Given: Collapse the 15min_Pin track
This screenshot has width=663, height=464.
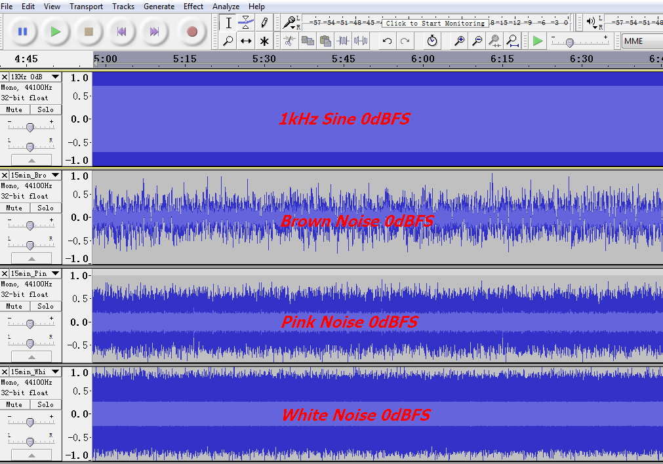Looking at the screenshot, I should pyautogui.click(x=31, y=357).
